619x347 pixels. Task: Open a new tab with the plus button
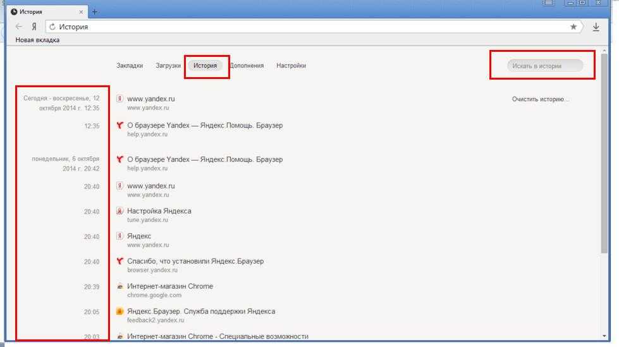(95, 12)
